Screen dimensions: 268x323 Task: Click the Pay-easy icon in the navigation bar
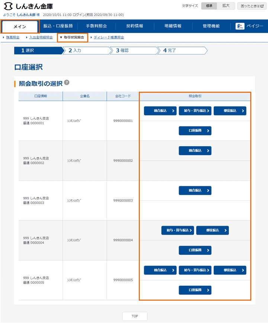coord(240,26)
